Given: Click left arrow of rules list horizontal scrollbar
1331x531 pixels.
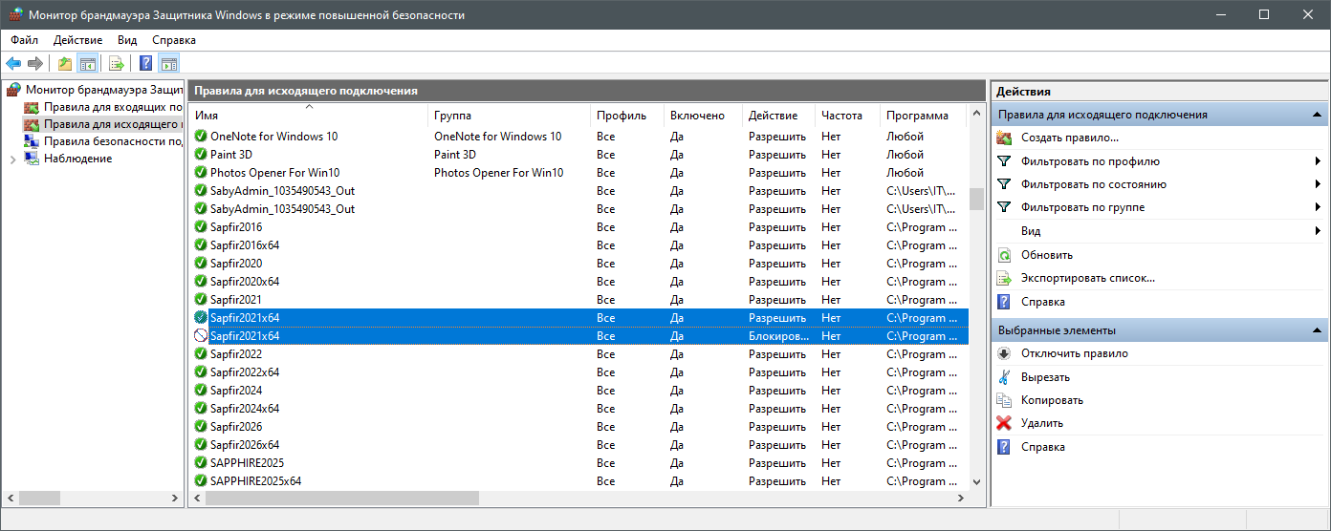Looking at the screenshot, I should tap(197, 499).
